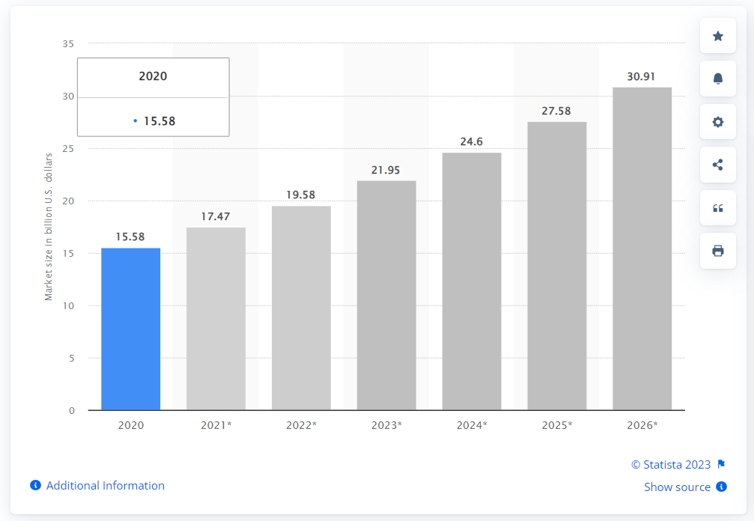Click the 30.91 value label
The width and height of the screenshot is (754, 521).
click(641, 76)
